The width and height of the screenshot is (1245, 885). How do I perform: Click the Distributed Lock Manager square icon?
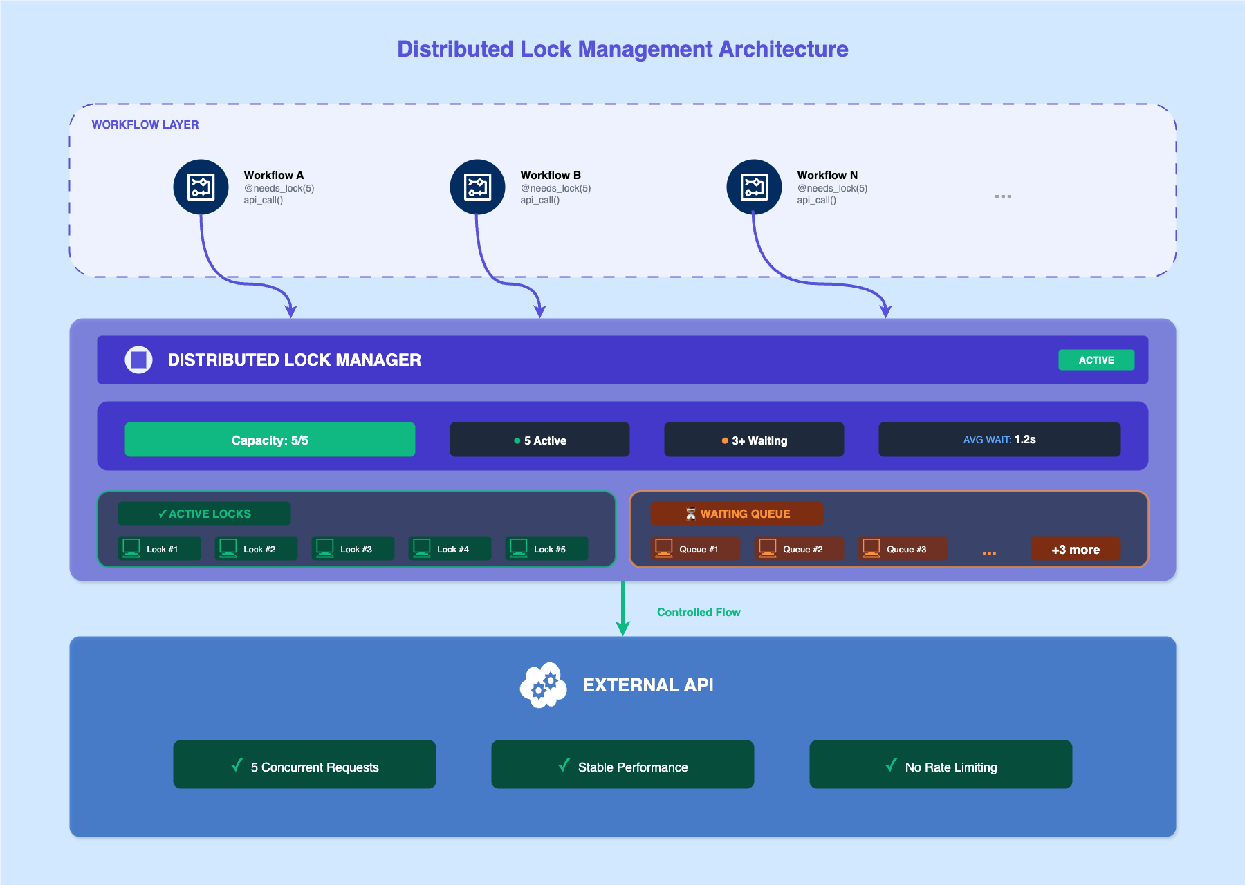[138, 360]
